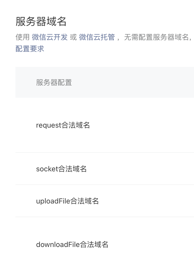This screenshot has width=194, height=266.
Task: Follow the 配置要求 link
Action: click(x=30, y=49)
